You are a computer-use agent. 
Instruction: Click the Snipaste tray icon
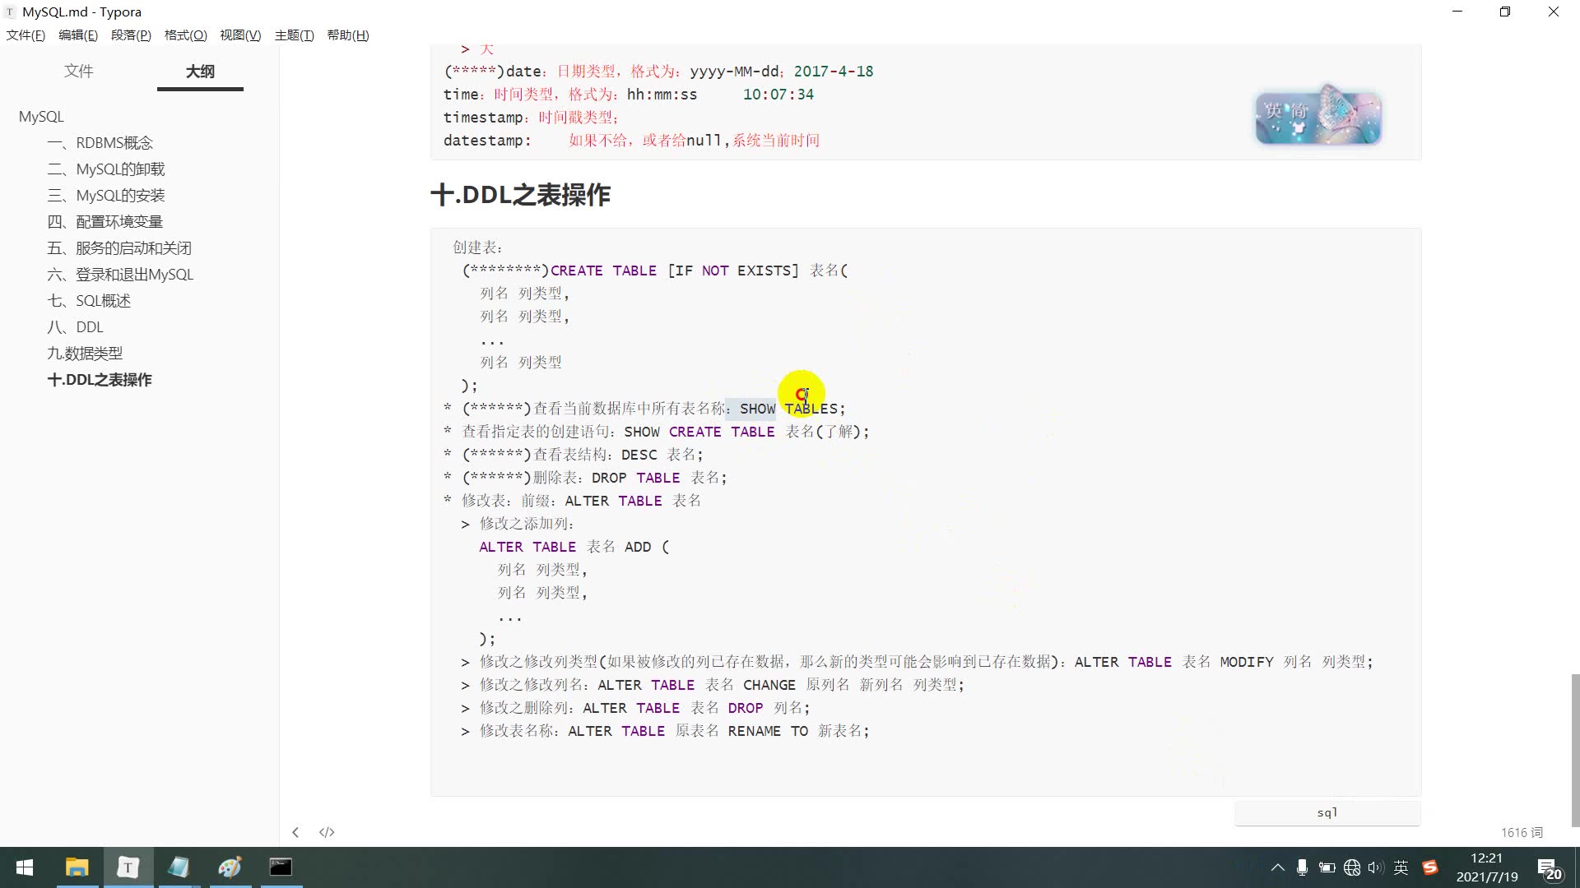click(1430, 867)
